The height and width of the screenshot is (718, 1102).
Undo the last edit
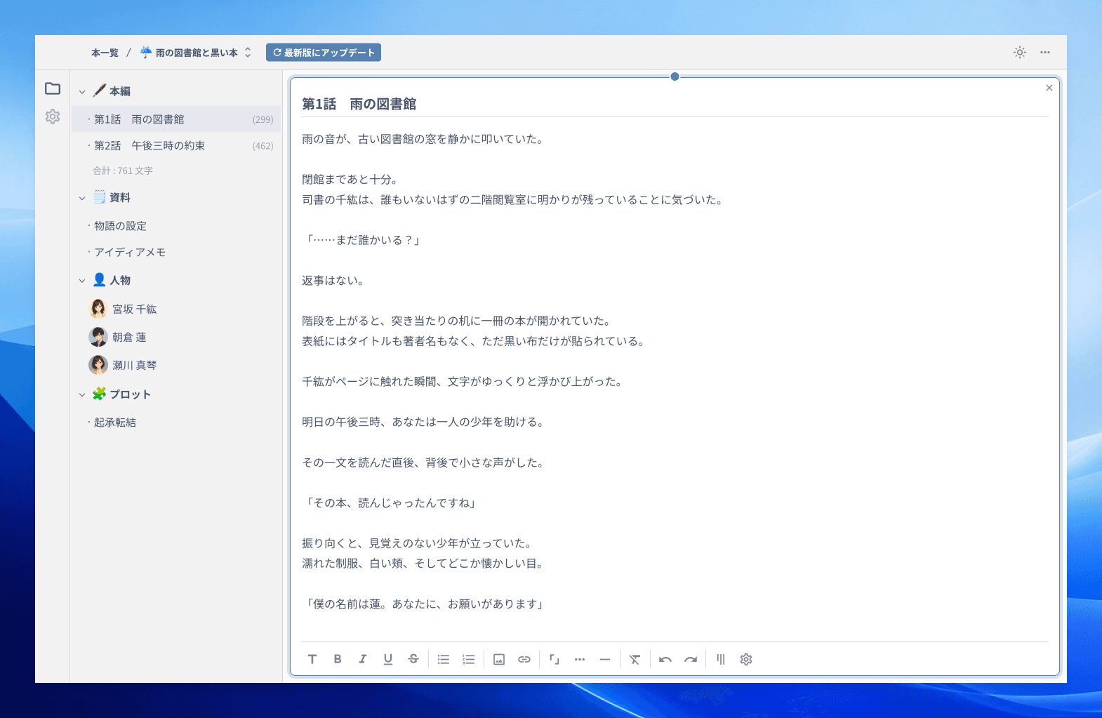[665, 659]
